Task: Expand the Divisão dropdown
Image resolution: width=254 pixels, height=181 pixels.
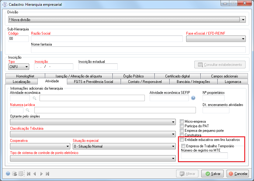Action: [x=243, y=20]
